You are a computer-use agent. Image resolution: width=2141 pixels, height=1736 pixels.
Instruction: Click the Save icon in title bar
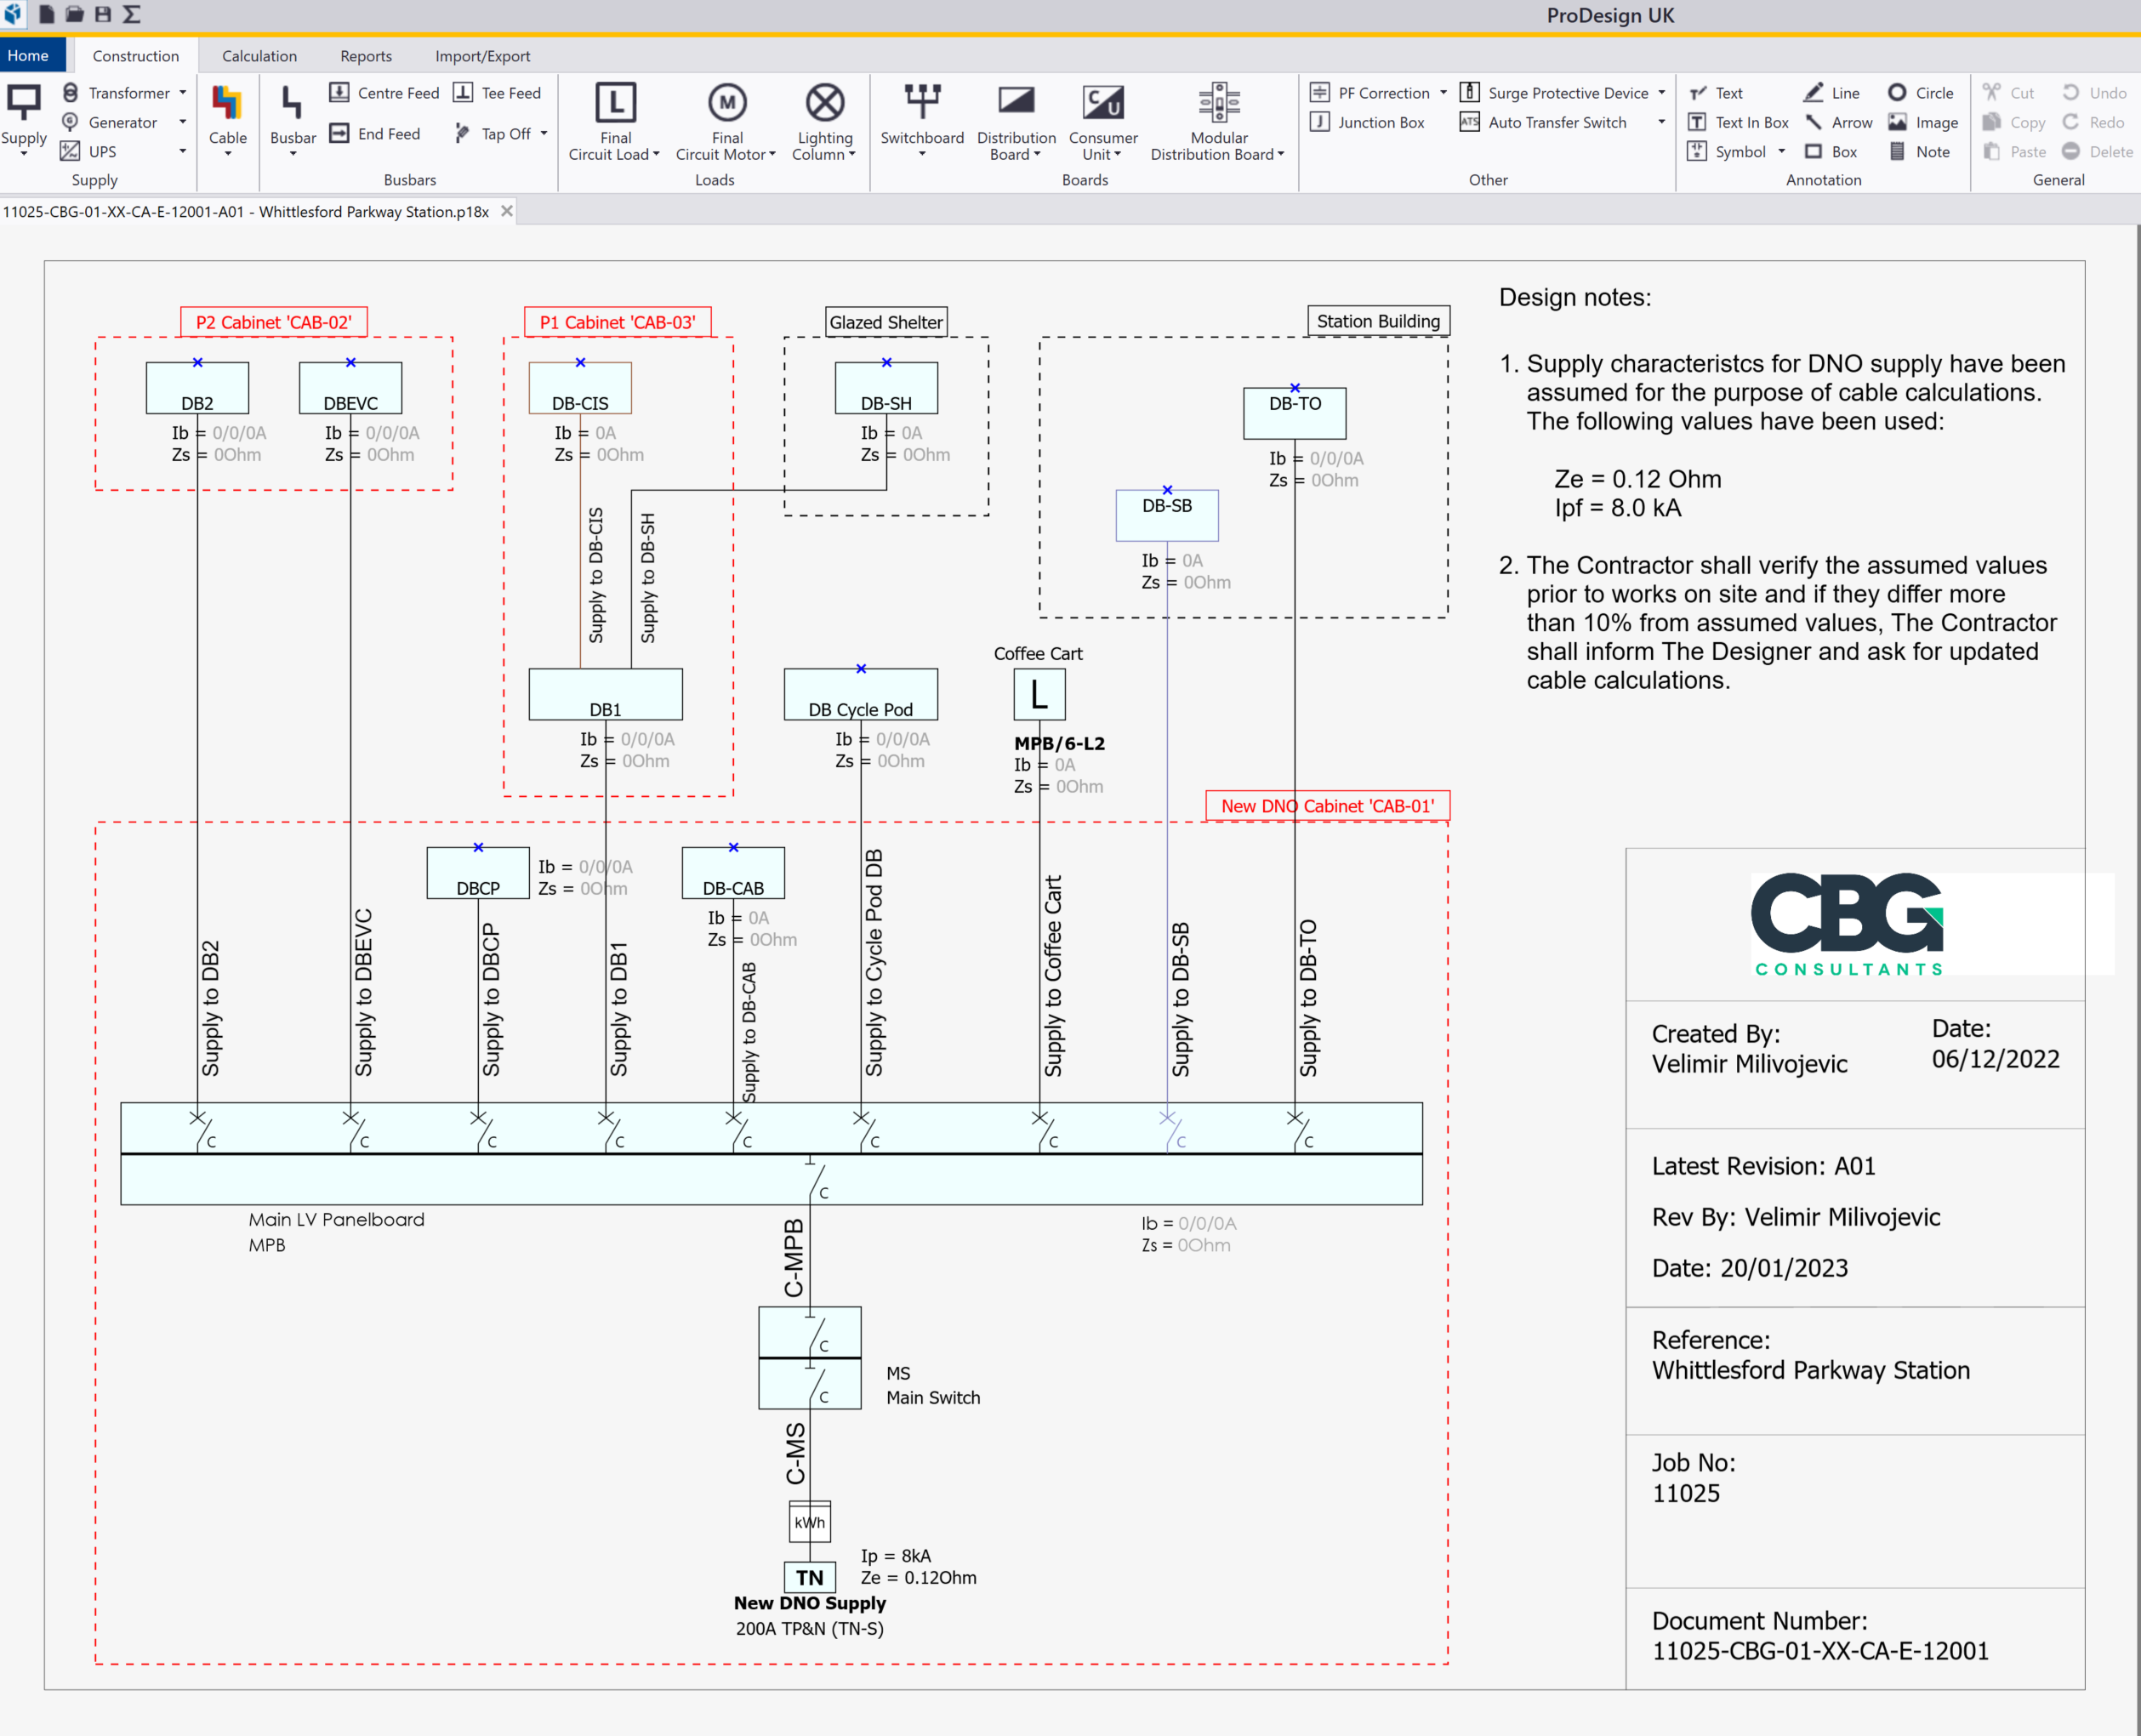pyautogui.click(x=102, y=14)
